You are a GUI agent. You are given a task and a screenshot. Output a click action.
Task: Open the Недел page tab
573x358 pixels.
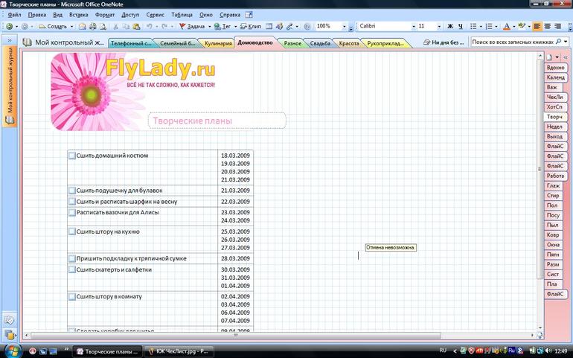pyautogui.click(x=554, y=127)
